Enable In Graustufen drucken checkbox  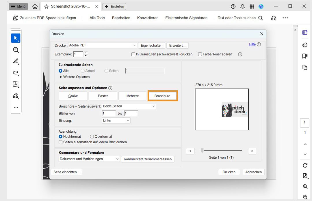click(x=133, y=54)
